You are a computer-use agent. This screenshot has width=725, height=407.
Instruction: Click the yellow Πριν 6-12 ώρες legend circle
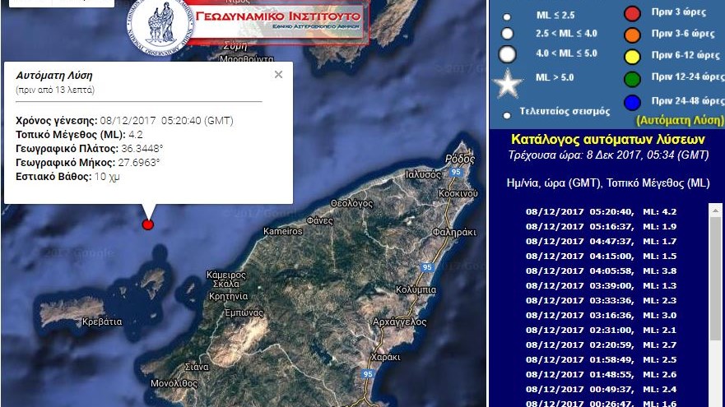pos(632,57)
